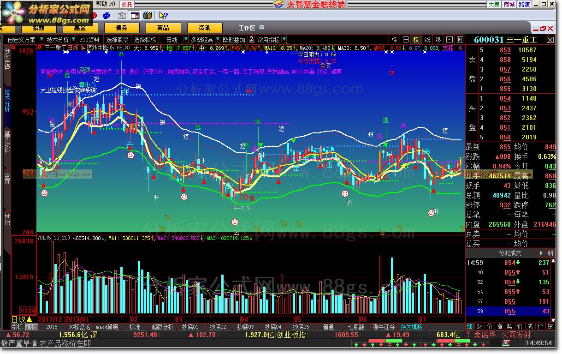Click the skip-to-end arrow icon in toolbar
The image size is (562, 354).
pyautogui.click(x=459, y=40)
